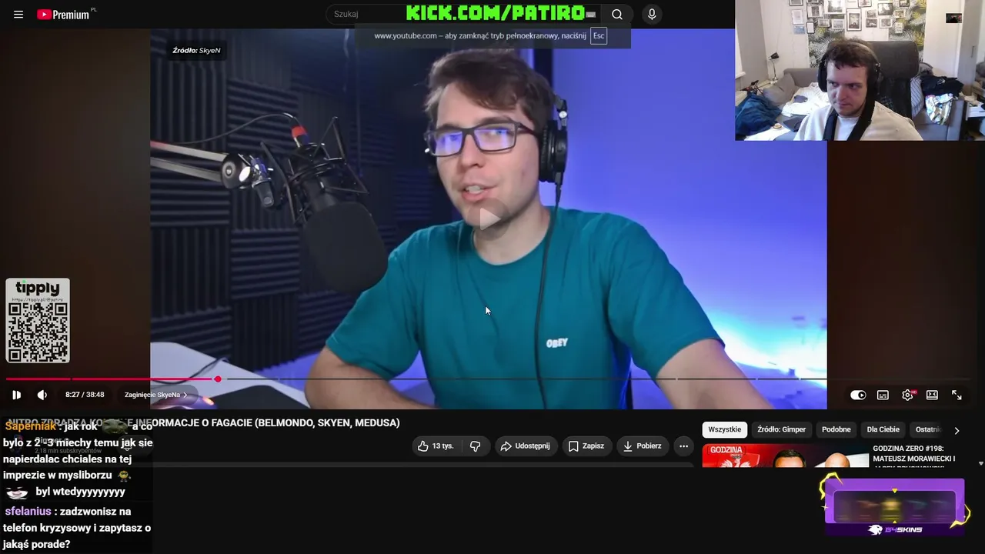Select the Podobne filter chip

click(836, 429)
